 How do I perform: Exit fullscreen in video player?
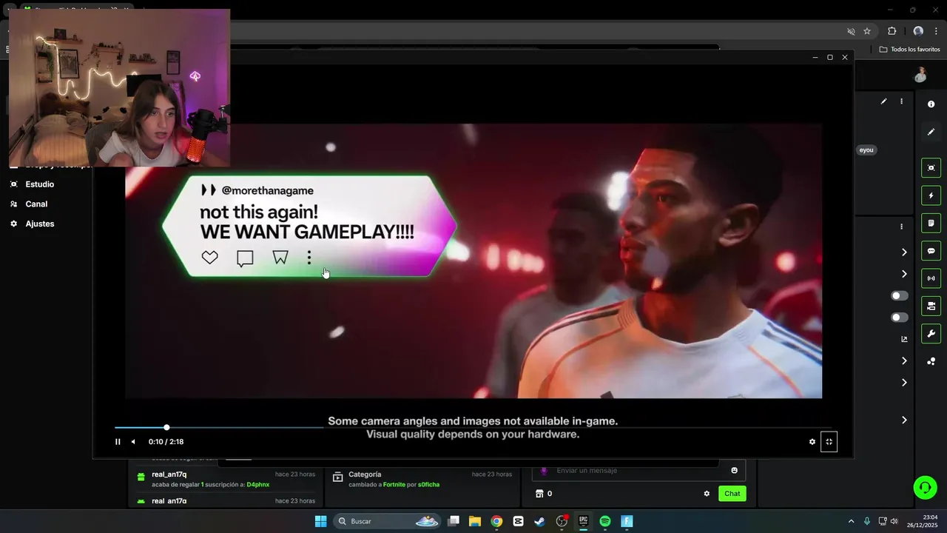(829, 442)
